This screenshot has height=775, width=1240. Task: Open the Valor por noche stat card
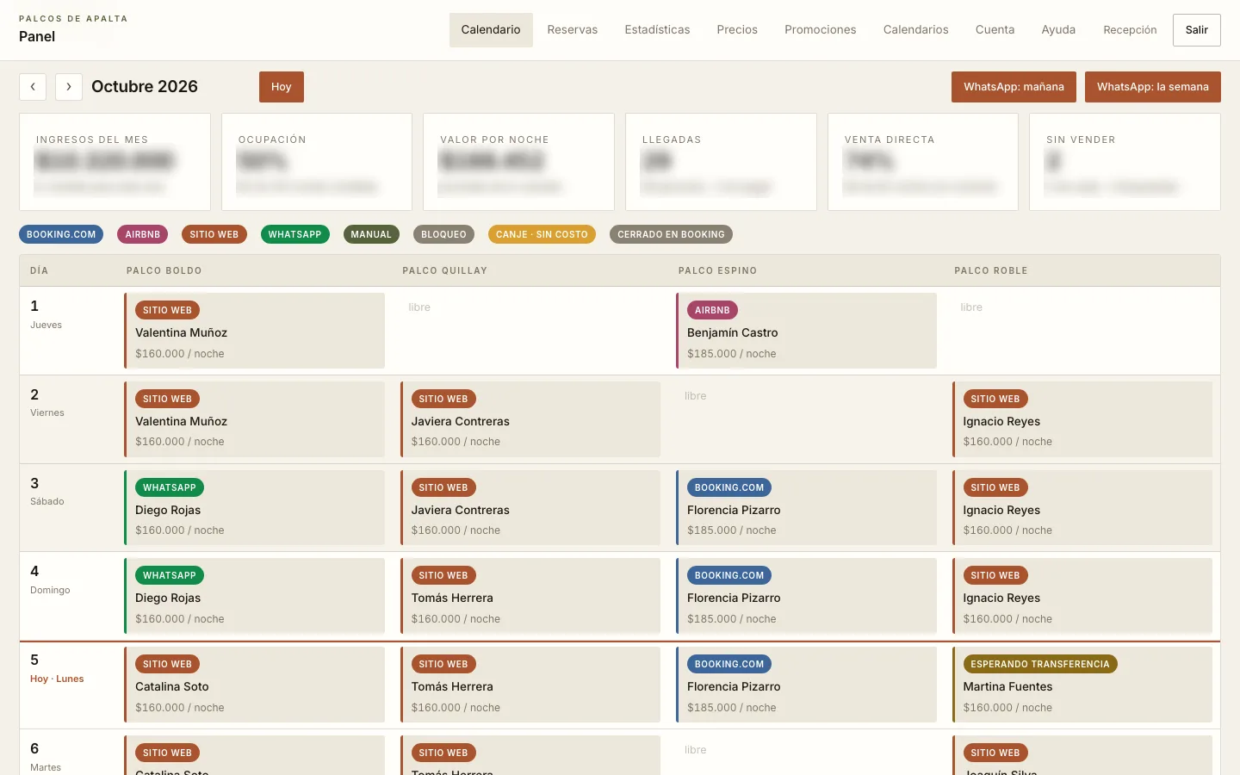pos(518,162)
